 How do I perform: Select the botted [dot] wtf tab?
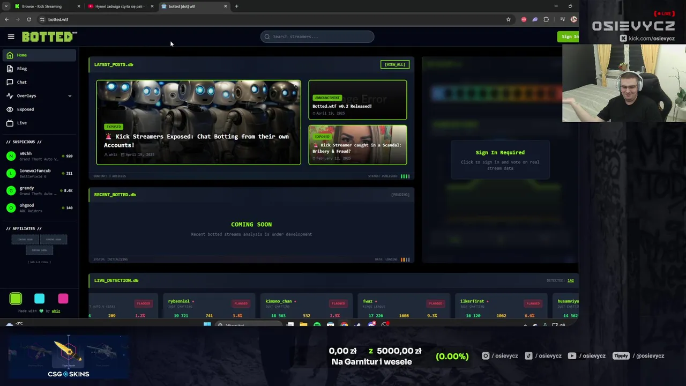click(x=194, y=6)
